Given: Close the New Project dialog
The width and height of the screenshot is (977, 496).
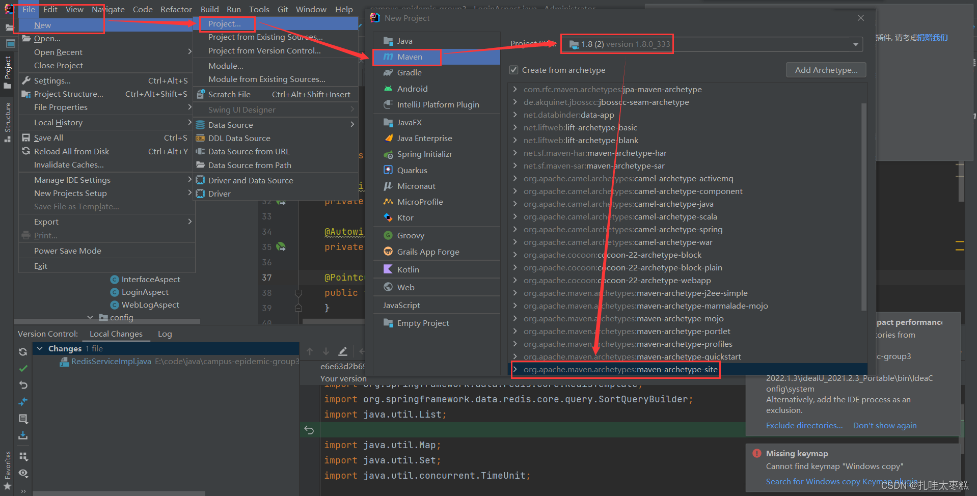Looking at the screenshot, I should 861,18.
